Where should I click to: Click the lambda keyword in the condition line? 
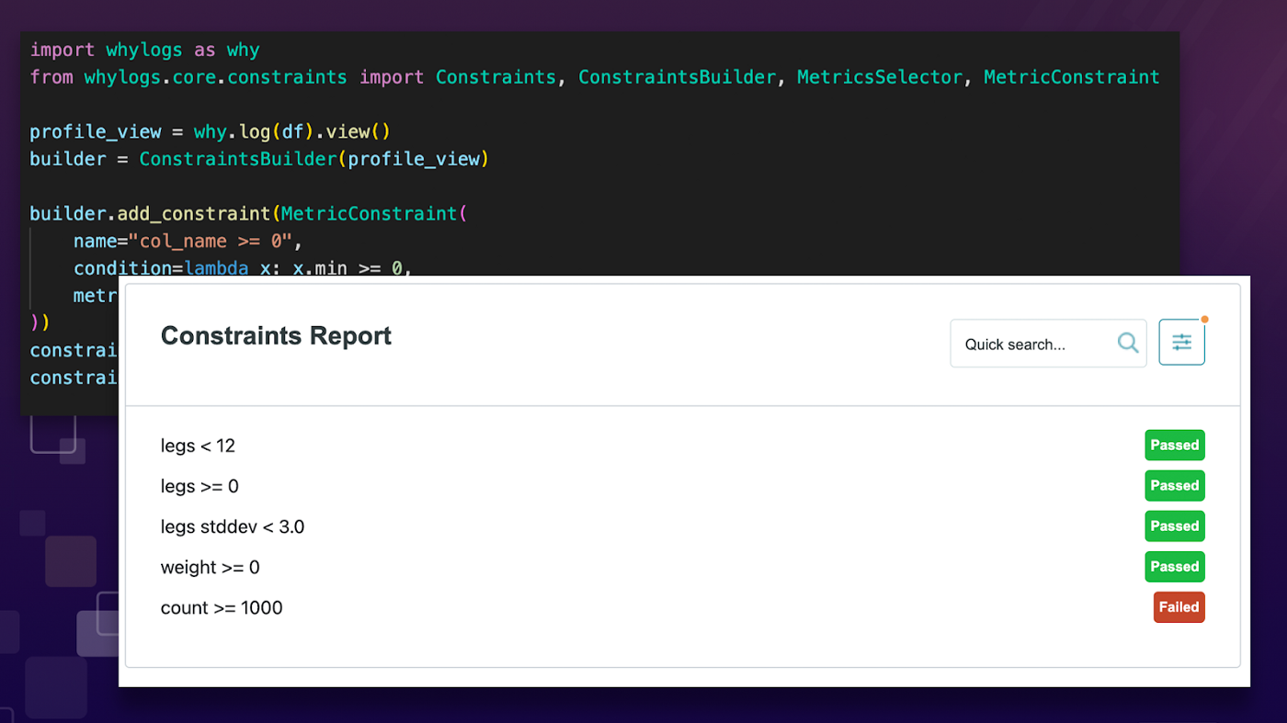click(x=216, y=268)
